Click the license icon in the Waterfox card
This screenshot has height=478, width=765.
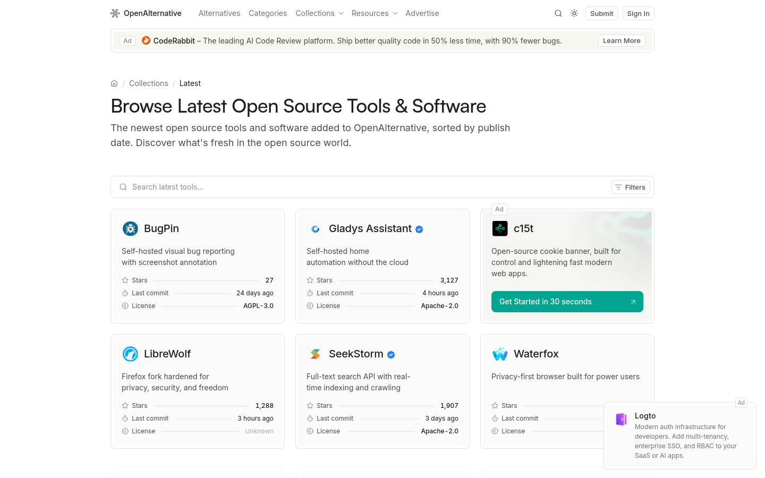tap(495, 431)
